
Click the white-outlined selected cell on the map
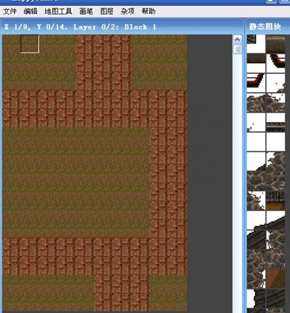click(30, 44)
